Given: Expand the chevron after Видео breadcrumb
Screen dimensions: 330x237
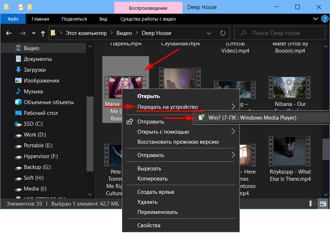Looking at the screenshot, I should point(137,33).
